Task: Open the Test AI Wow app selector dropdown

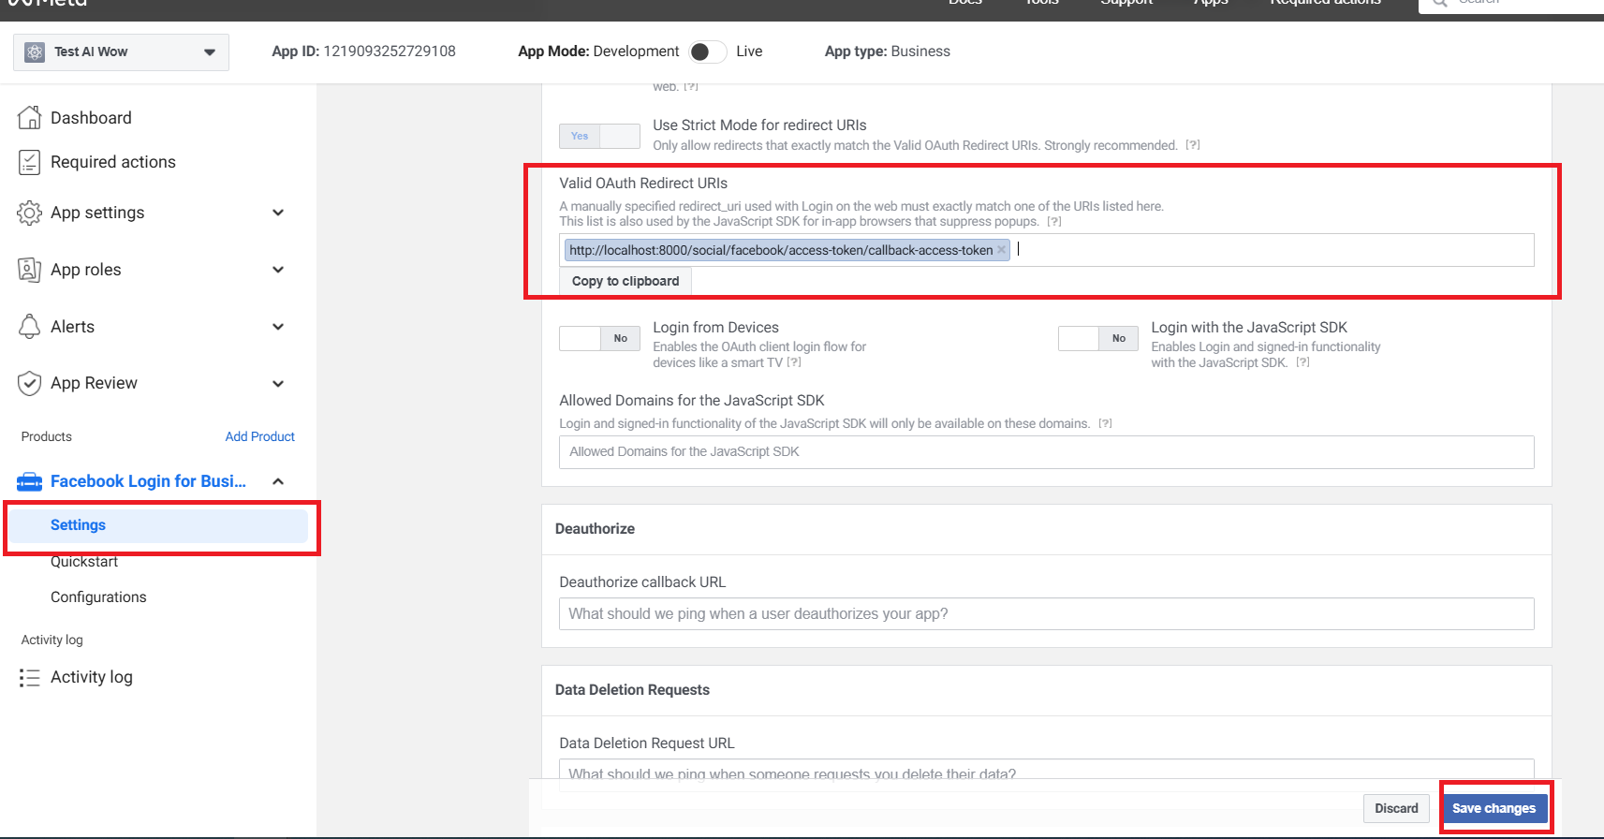Action: [121, 52]
